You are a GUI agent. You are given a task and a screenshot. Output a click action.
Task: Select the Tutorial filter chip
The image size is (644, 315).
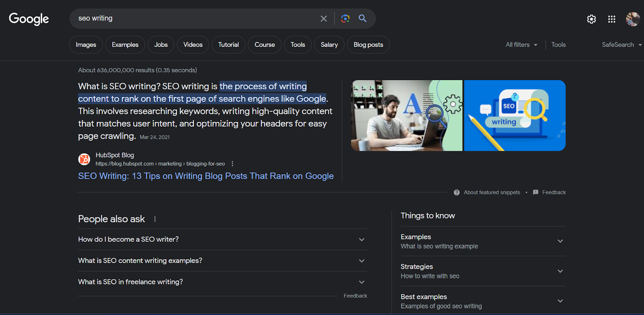tap(228, 45)
